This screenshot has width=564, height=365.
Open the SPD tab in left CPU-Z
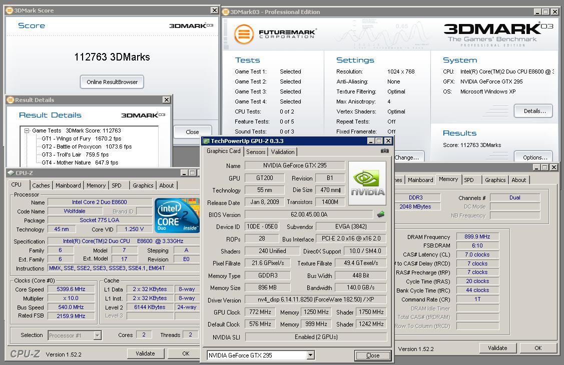(x=117, y=185)
